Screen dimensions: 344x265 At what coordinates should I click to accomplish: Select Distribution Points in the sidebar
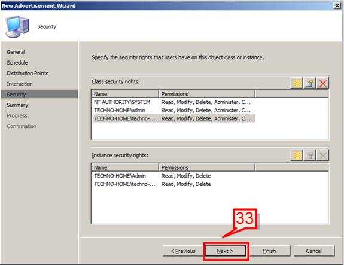28,73
